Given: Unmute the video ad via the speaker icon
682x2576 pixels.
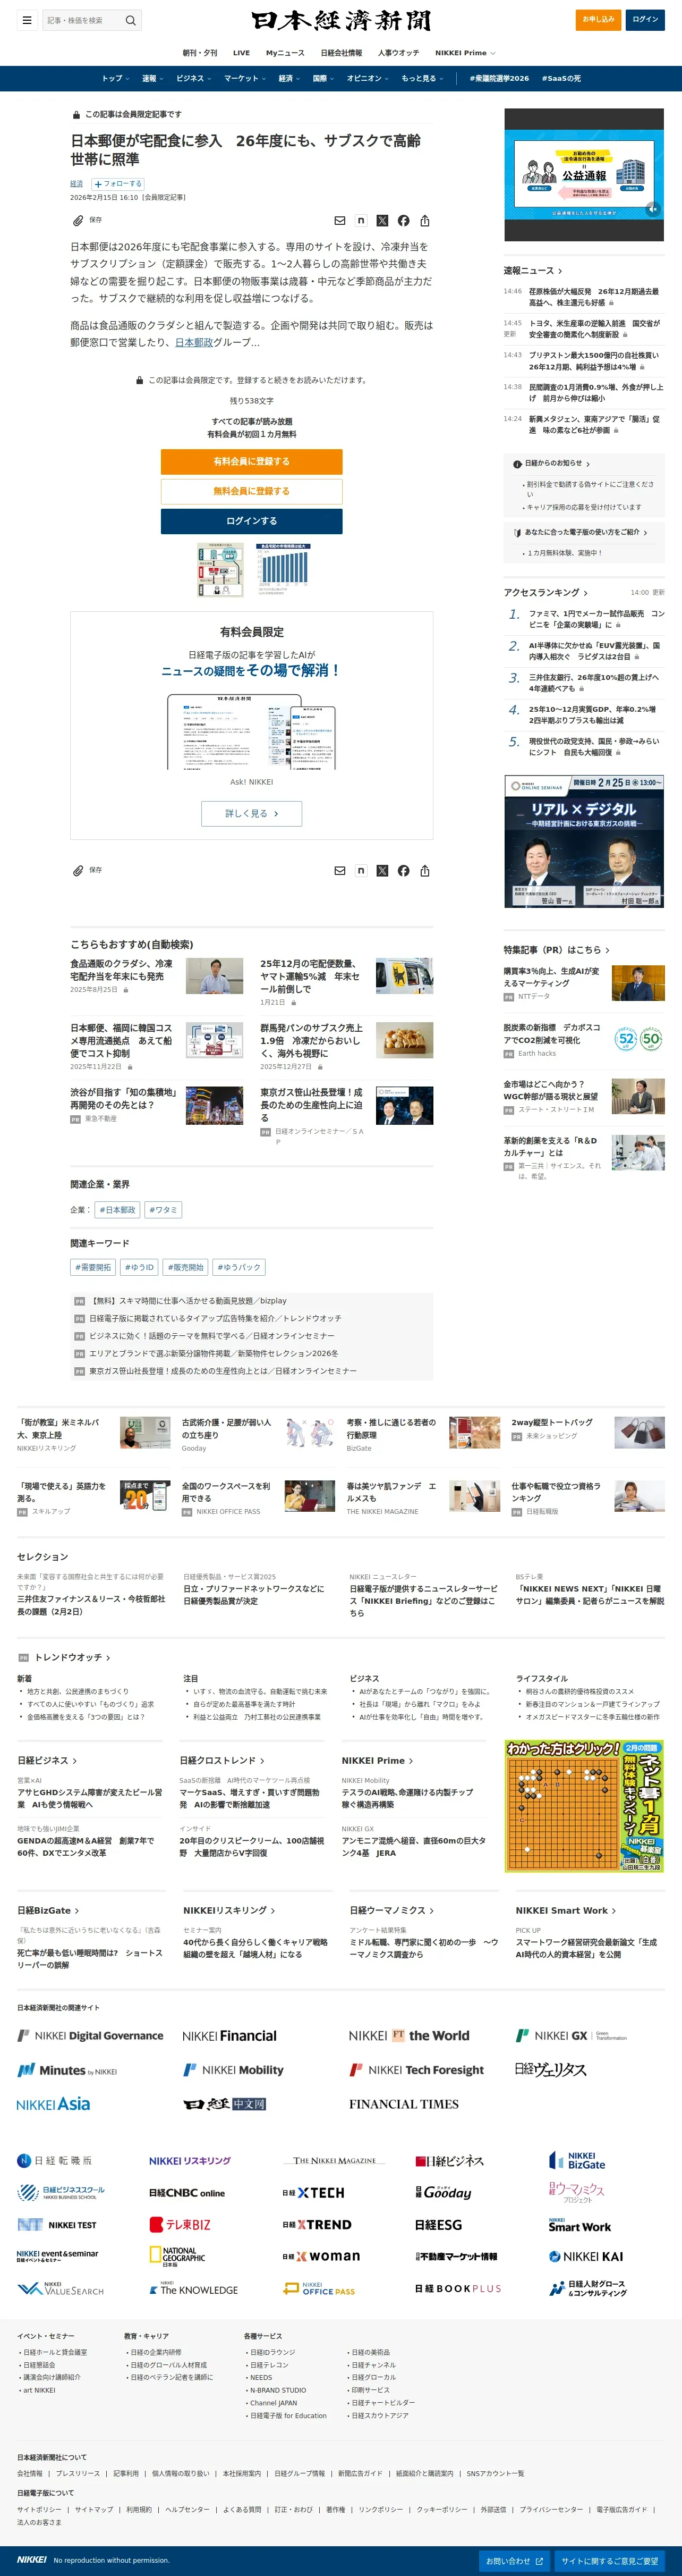Looking at the screenshot, I should click(652, 209).
